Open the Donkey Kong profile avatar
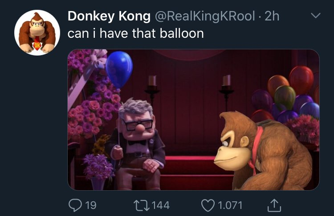The height and width of the screenshot is (216, 334). 37,32
